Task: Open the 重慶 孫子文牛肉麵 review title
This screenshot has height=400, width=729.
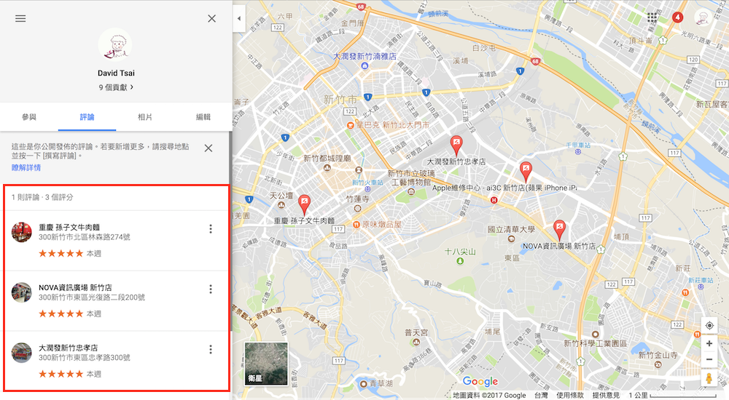Action: tap(69, 227)
